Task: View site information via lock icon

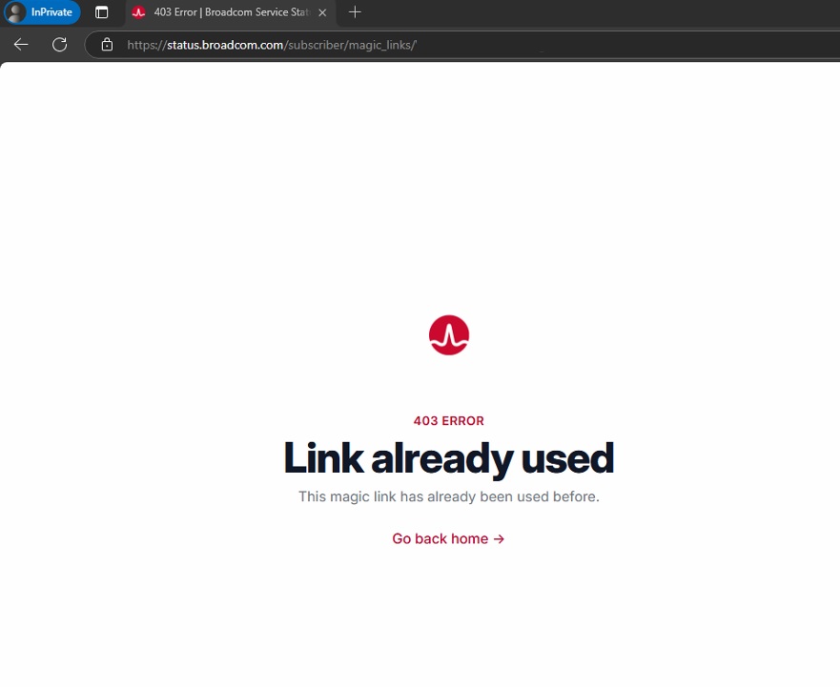Action: coord(107,45)
